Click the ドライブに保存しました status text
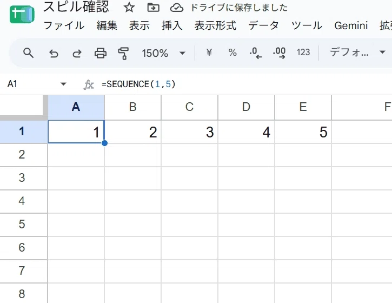 click(x=239, y=8)
